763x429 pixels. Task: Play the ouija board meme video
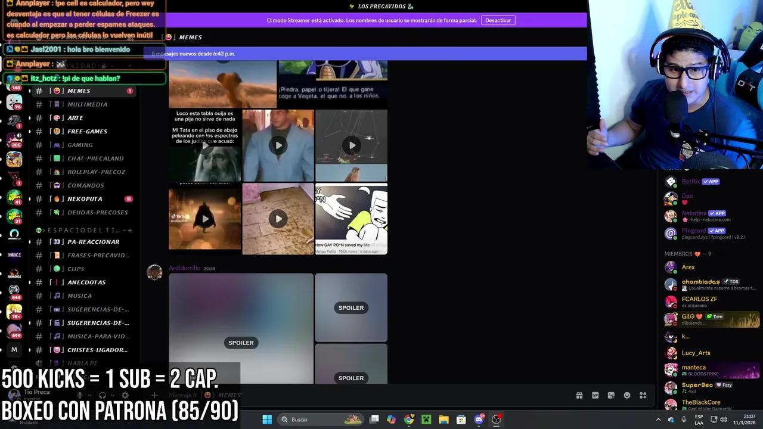204,145
